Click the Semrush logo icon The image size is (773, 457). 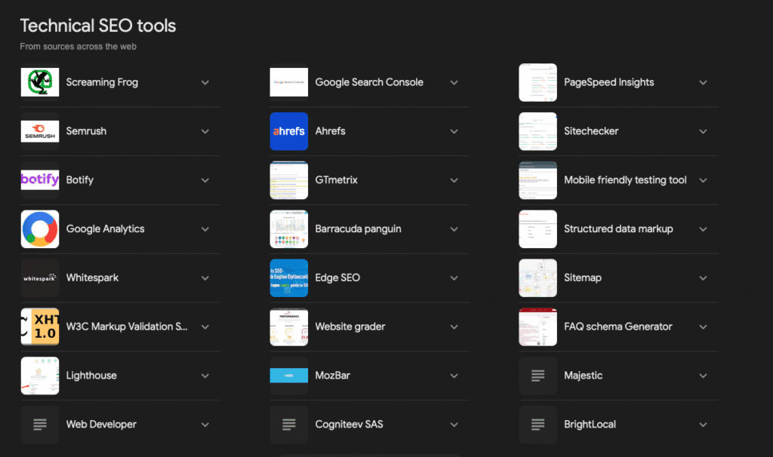click(x=40, y=131)
